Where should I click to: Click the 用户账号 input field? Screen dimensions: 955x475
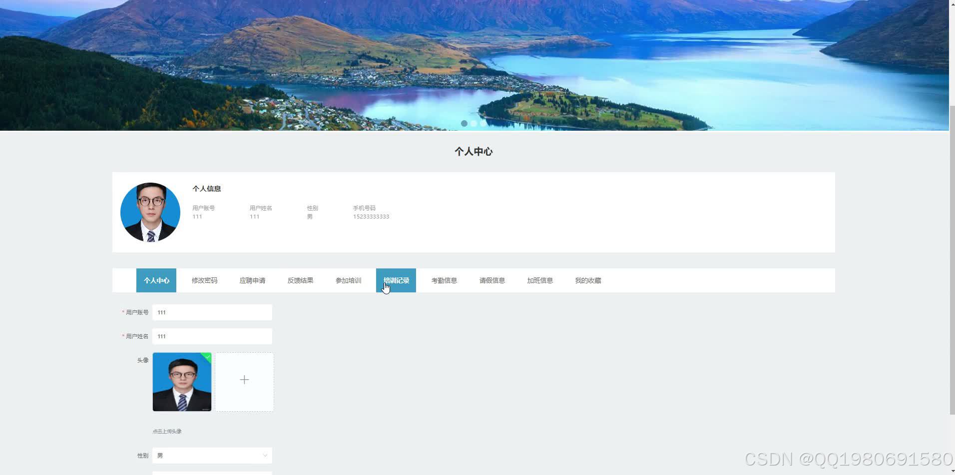point(212,312)
